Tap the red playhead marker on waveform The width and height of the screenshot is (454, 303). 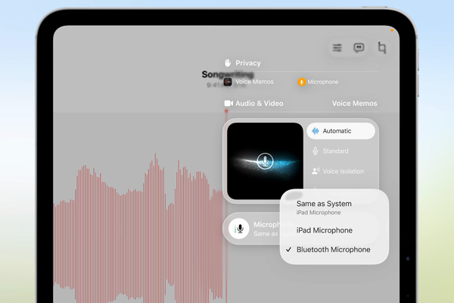click(x=226, y=111)
